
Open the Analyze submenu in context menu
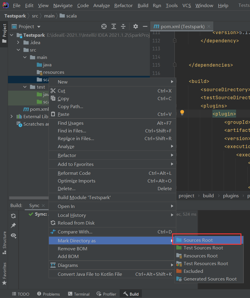point(112,146)
